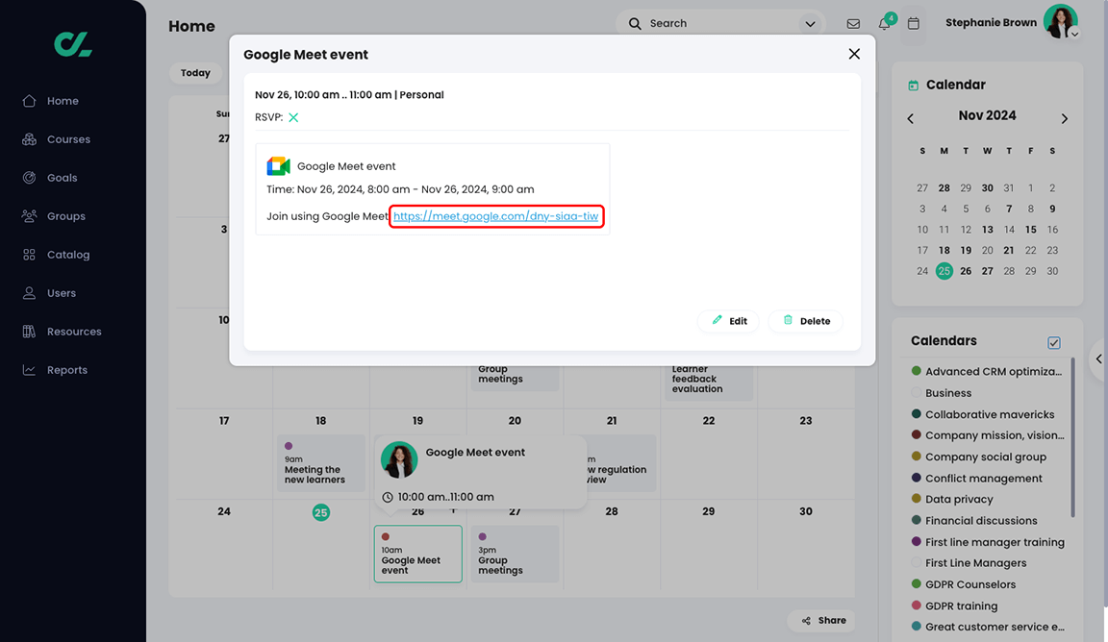Click into the Search field
This screenshot has width=1108, height=642.
(x=719, y=23)
